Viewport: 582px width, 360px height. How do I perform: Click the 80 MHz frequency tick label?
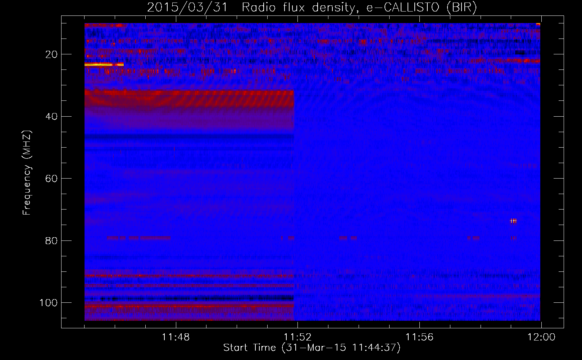coord(51,240)
